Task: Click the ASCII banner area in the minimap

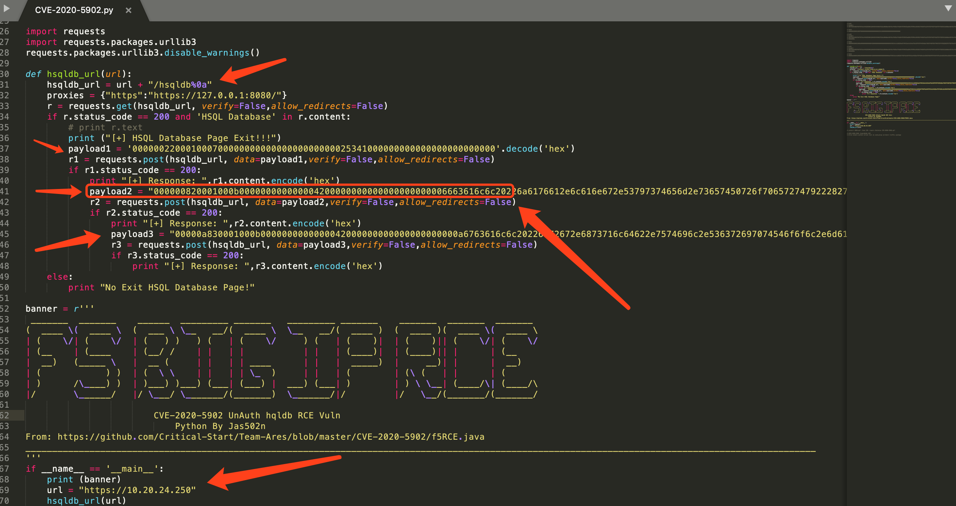Action: pos(883,107)
